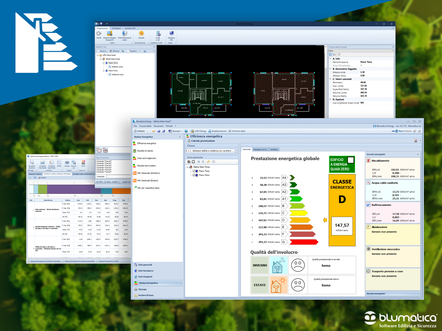Open Livelli e 3D tool
This screenshot has width=442, height=331.
(x=158, y=33)
